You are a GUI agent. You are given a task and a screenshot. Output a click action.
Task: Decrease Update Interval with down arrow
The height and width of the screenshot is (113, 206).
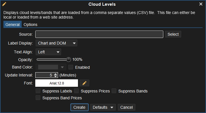[x=55, y=76]
